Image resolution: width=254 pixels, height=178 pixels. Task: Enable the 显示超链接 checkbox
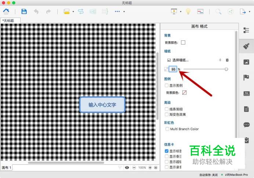[167, 162]
